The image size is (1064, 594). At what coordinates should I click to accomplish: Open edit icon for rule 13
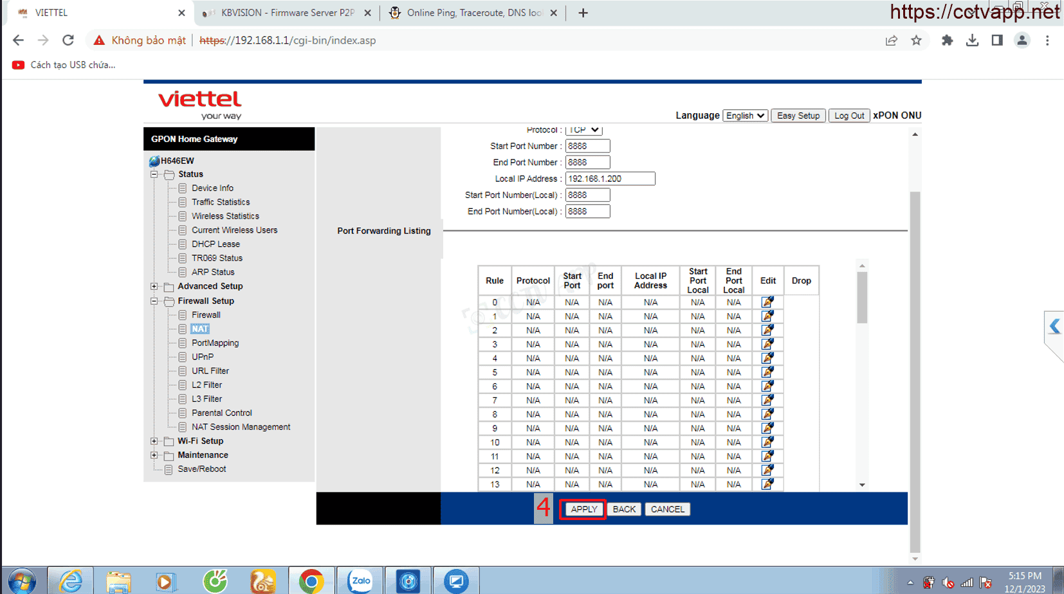point(767,484)
